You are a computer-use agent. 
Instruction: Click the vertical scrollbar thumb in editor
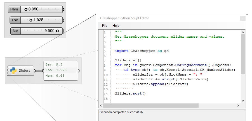point(243,54)
